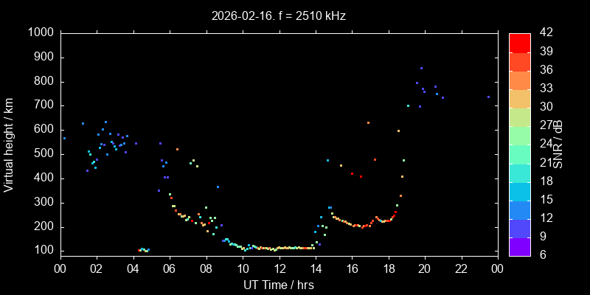This screenshot has height=295, width=590.
Task: Click the plot title with date and frequency
Action: click(x=278, y=15)
